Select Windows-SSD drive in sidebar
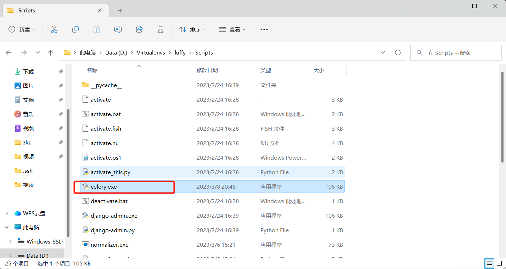The image size is (506, 269). tap(45, 241)
